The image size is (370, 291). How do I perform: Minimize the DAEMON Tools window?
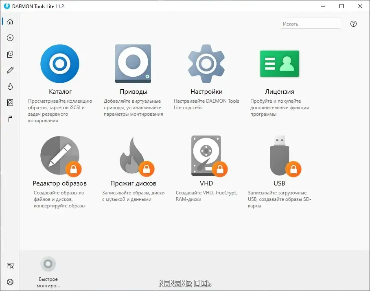[323, 6]
